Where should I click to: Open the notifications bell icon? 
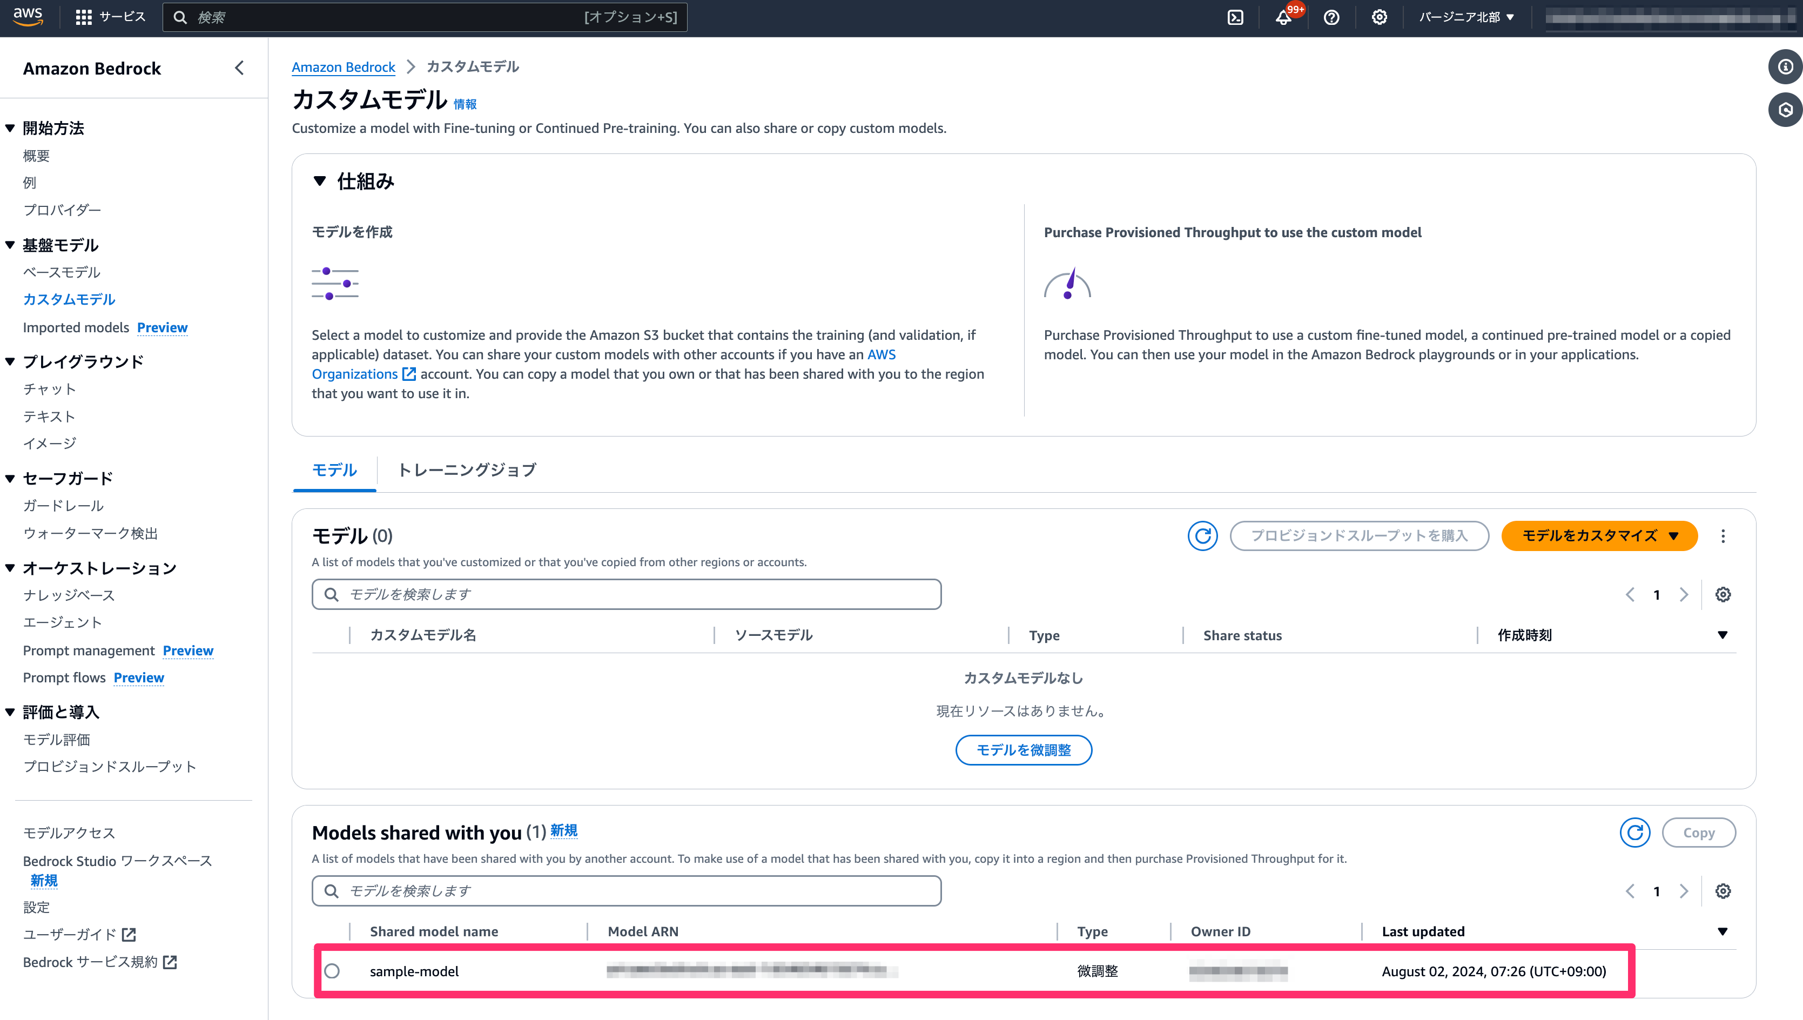tap(1283, 17)
